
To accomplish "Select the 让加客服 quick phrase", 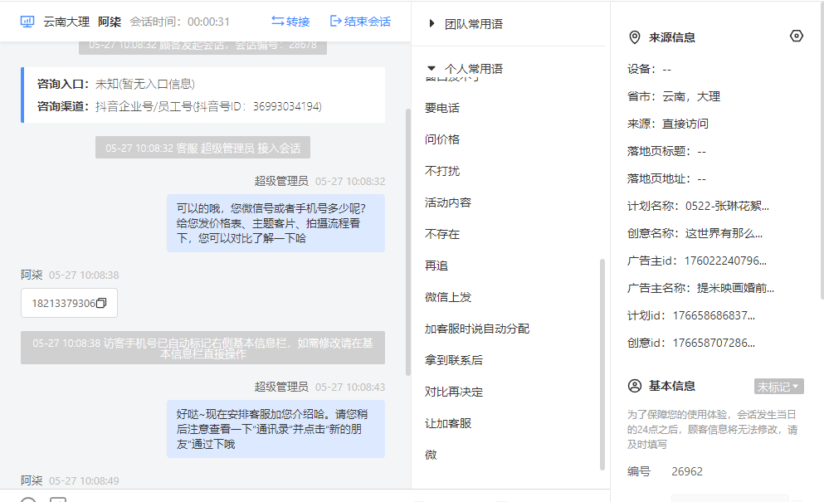I will point(448,423).
